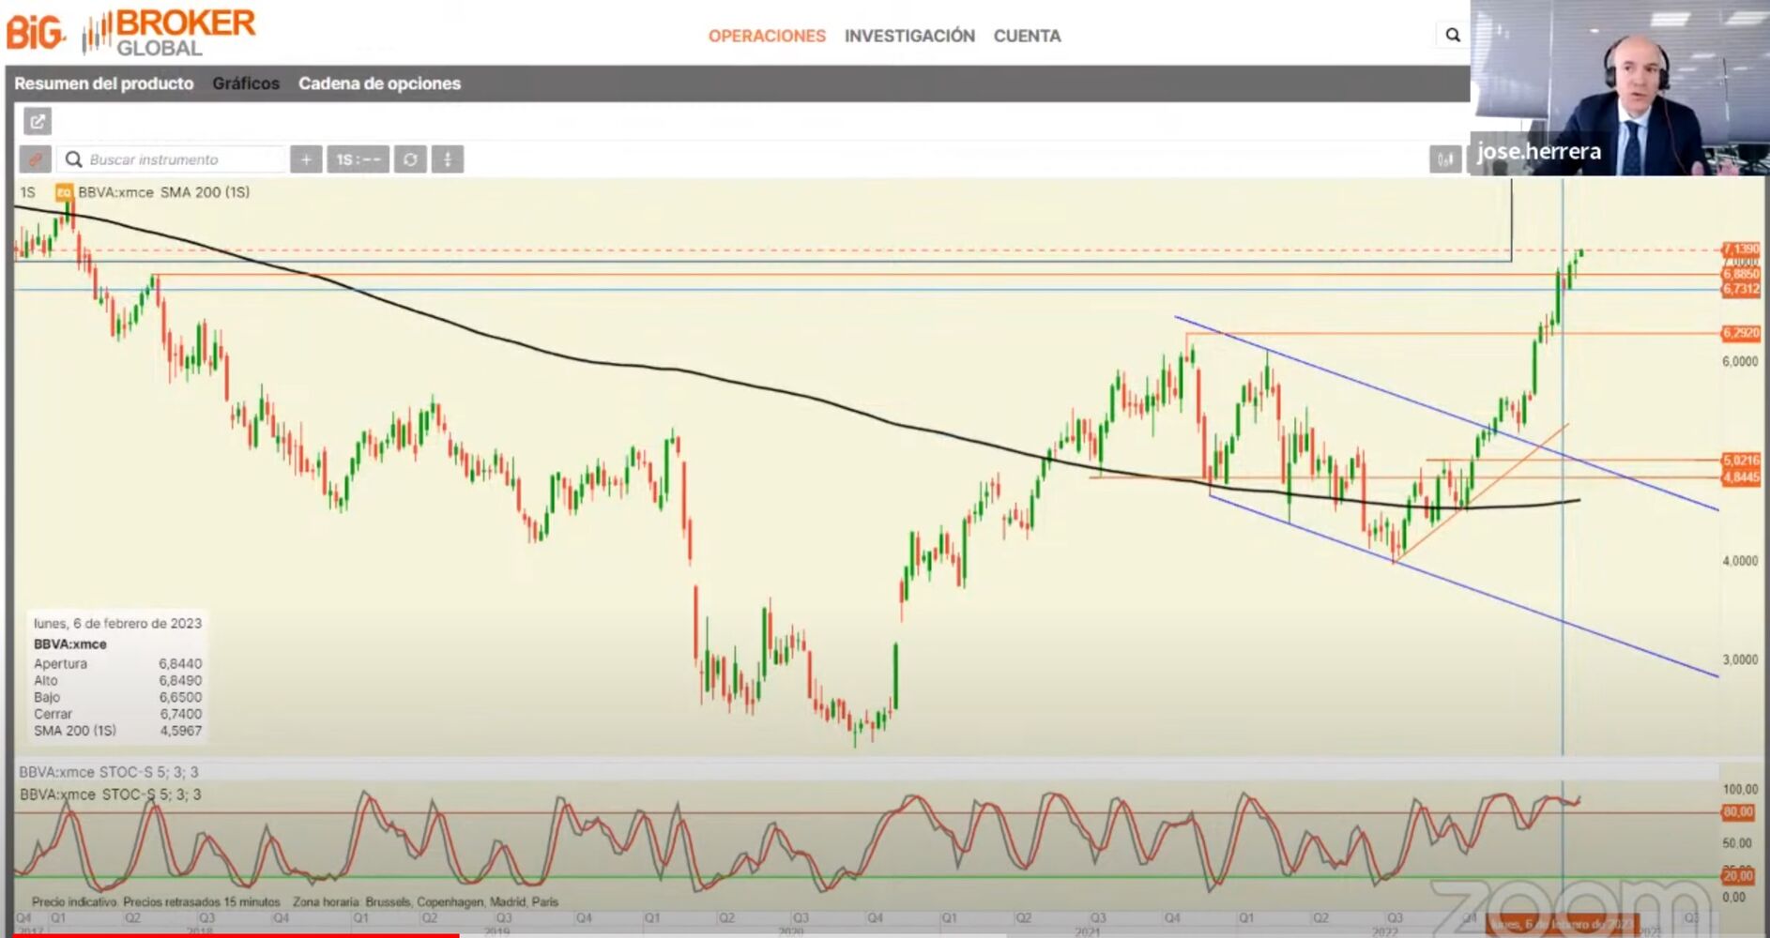Open the Investigación menu
Image resolution: width=1770 pixels, height=938 pixels.
click(909, 36)
